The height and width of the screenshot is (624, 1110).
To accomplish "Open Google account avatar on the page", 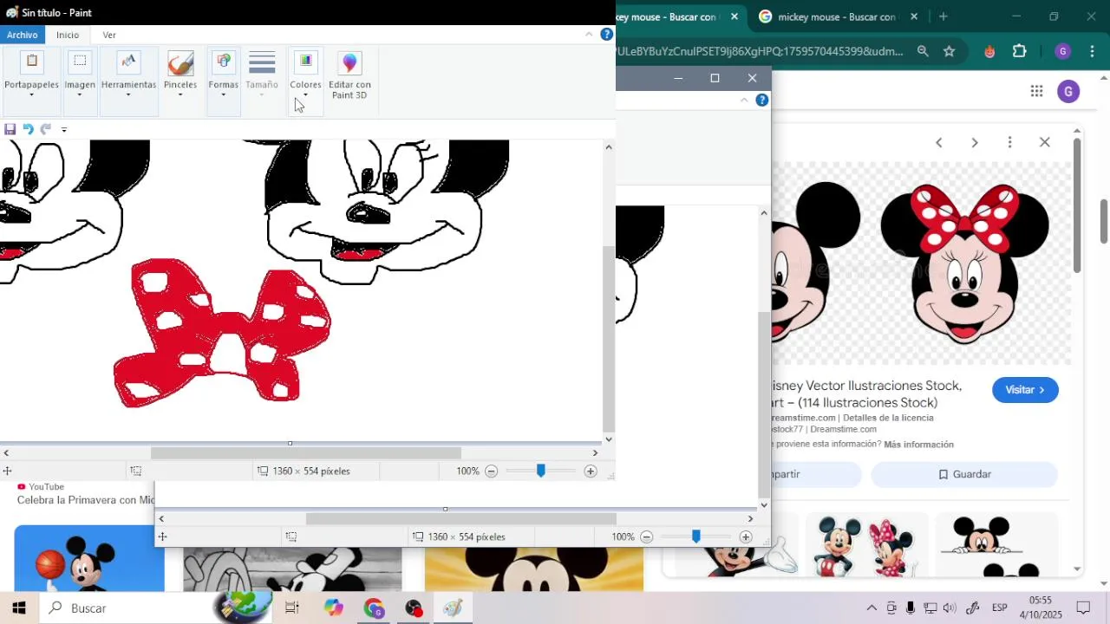I will coord(1068,91).
